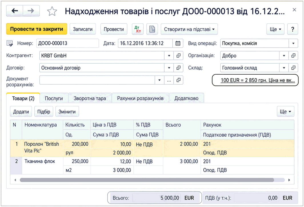Expand Договір dropdown arrow
The width and height of the screenshot is (304, 207).
[x=169, y=68]
